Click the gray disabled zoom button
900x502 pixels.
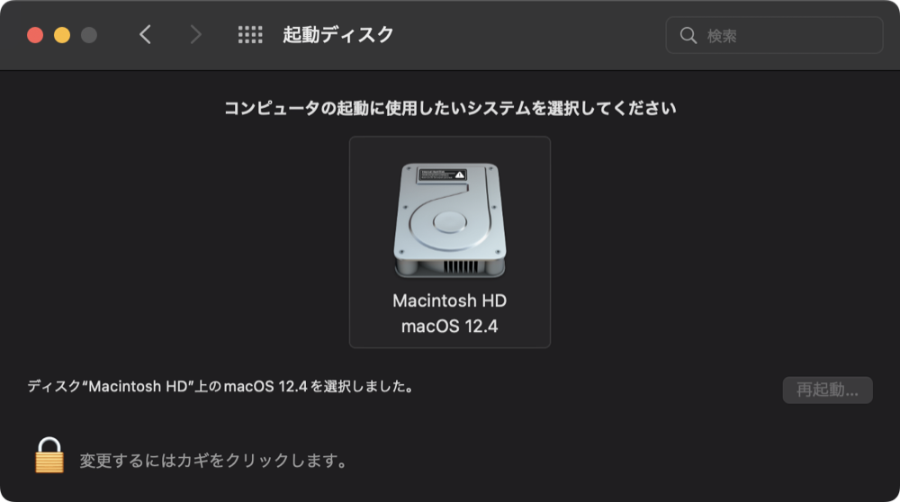point(89,35)
